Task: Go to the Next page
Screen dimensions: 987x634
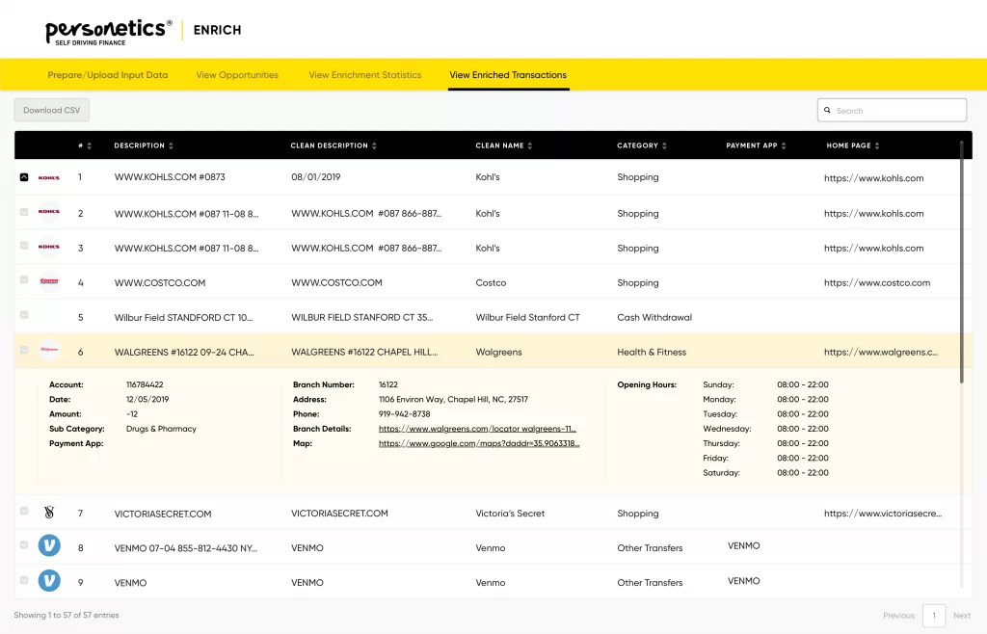Action: (x=962, y=615)
